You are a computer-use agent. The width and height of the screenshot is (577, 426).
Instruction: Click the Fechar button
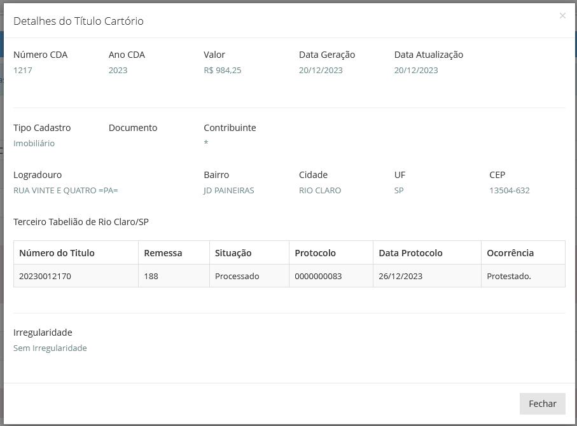(543, 404)
